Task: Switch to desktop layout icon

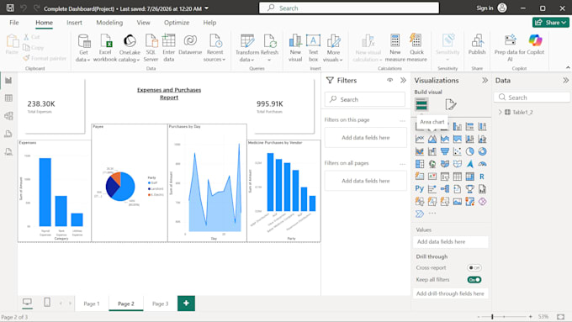Action: 28,303
